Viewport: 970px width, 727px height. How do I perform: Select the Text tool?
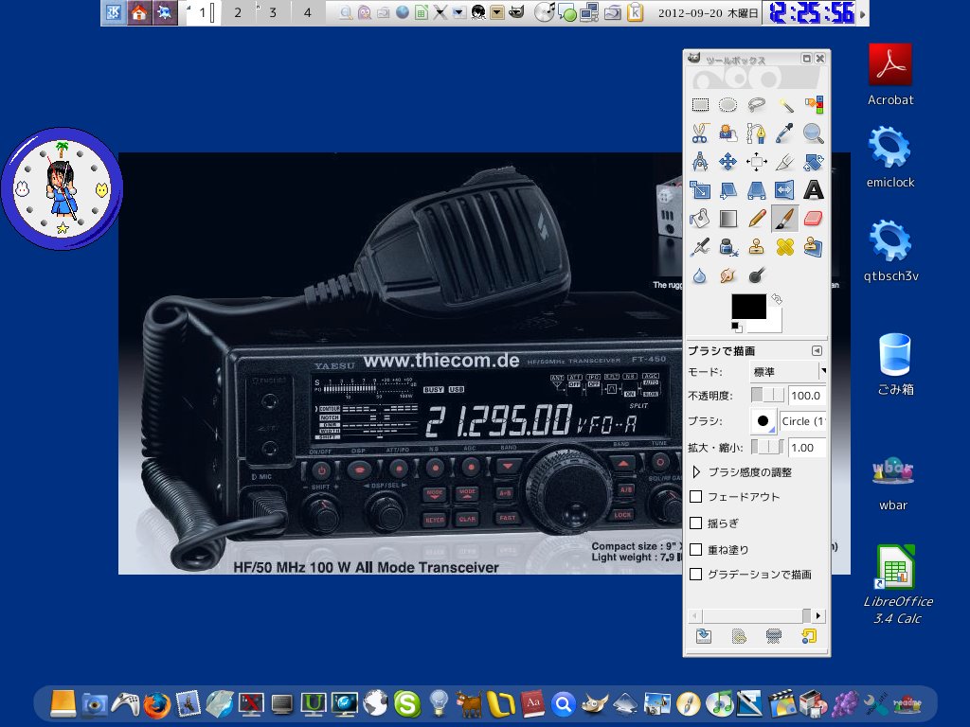pyautogui.click(x=814, y=189)
